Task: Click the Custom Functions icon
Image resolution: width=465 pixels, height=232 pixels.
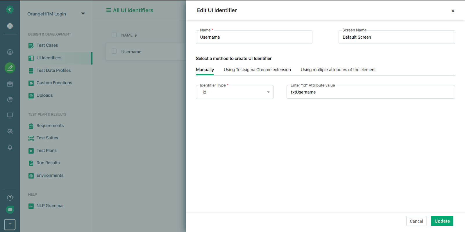Action: pyautogui.click(x=31, y=83)
